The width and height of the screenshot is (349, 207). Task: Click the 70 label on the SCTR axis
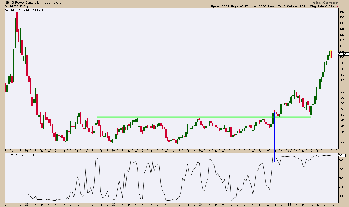point(341,169)
